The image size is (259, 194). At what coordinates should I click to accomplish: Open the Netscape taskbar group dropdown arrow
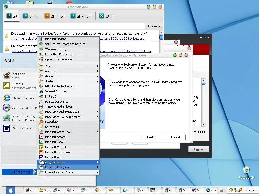point(215,190)
